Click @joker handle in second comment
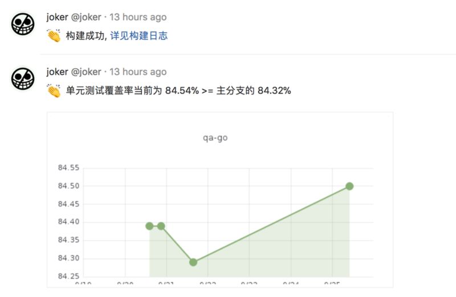The height and width of the screenshot is (297, 456). click(x=86, y=72)
